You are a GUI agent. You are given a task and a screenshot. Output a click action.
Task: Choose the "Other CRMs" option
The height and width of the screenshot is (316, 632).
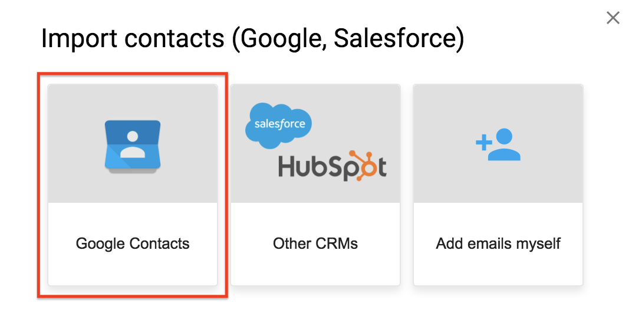pos(315,243)
